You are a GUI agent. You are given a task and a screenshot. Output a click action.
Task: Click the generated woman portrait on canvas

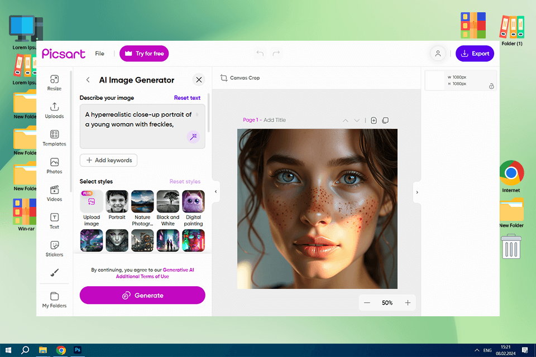(317, 209)
